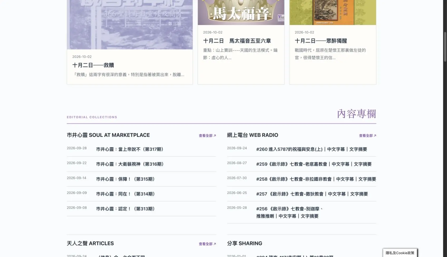Open the 十月二日 馬太福音五至六章 article

(x=237, y=41)
